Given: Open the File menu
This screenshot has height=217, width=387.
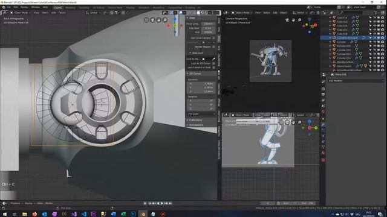Looking at the screenshot, I should 9,7.
